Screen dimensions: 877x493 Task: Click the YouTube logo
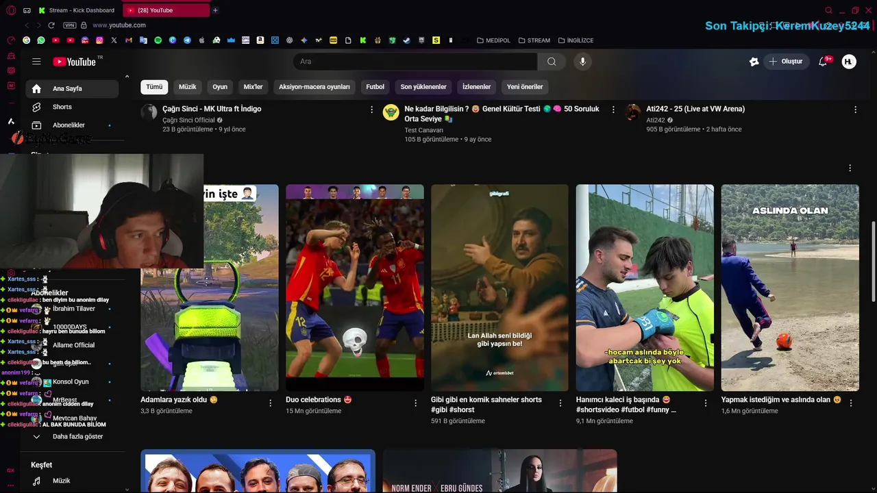tap(75, 62)
